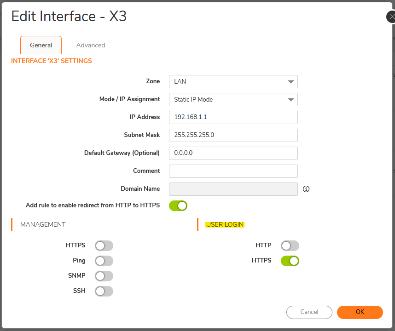Enable HTTP user login toggle
This screenshot has height=331, width=395.
[290, 246]
